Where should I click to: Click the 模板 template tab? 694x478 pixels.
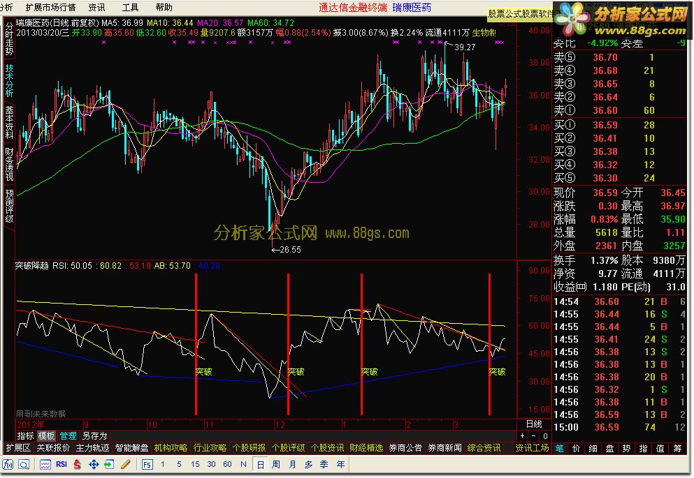46,436
